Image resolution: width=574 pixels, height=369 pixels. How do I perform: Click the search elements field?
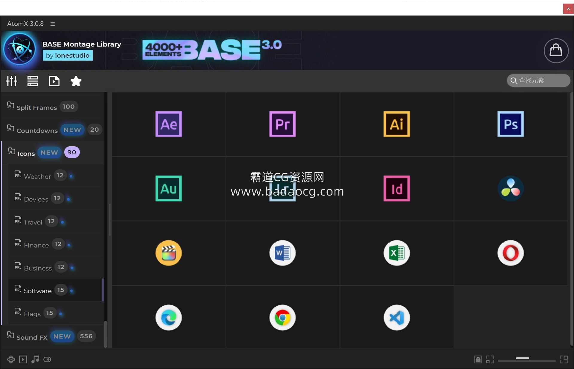click(538, 81)
